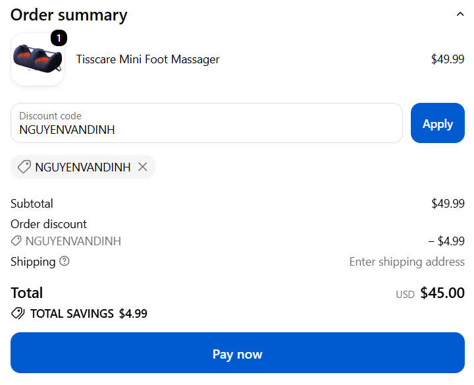Click the USD $45.00 total amount
The height and width of the screenshot is (385, 474).
(430, 293)
